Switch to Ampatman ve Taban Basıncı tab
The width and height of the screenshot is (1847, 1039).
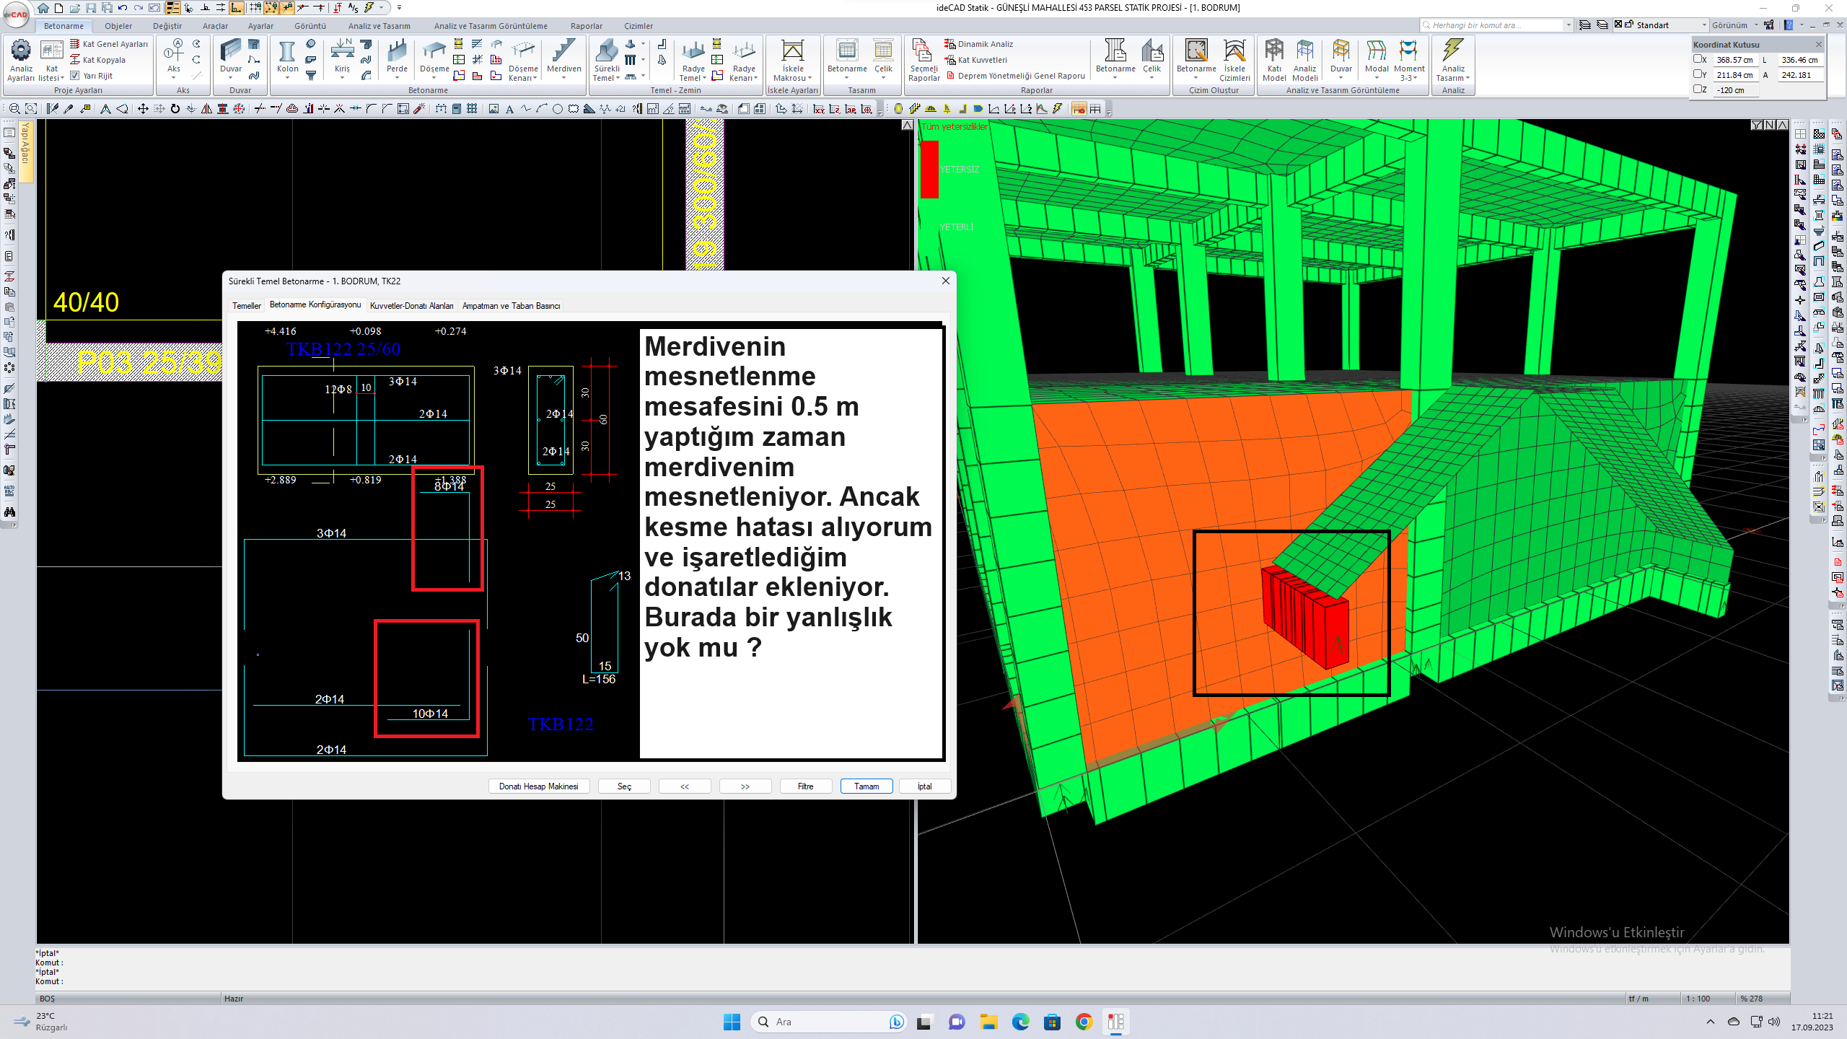511,306
